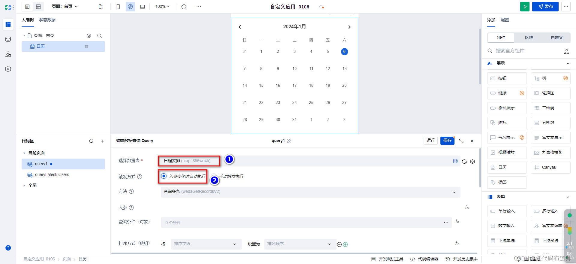
Task: Rename query1 using the edit pencil icon
Action: 289,141
